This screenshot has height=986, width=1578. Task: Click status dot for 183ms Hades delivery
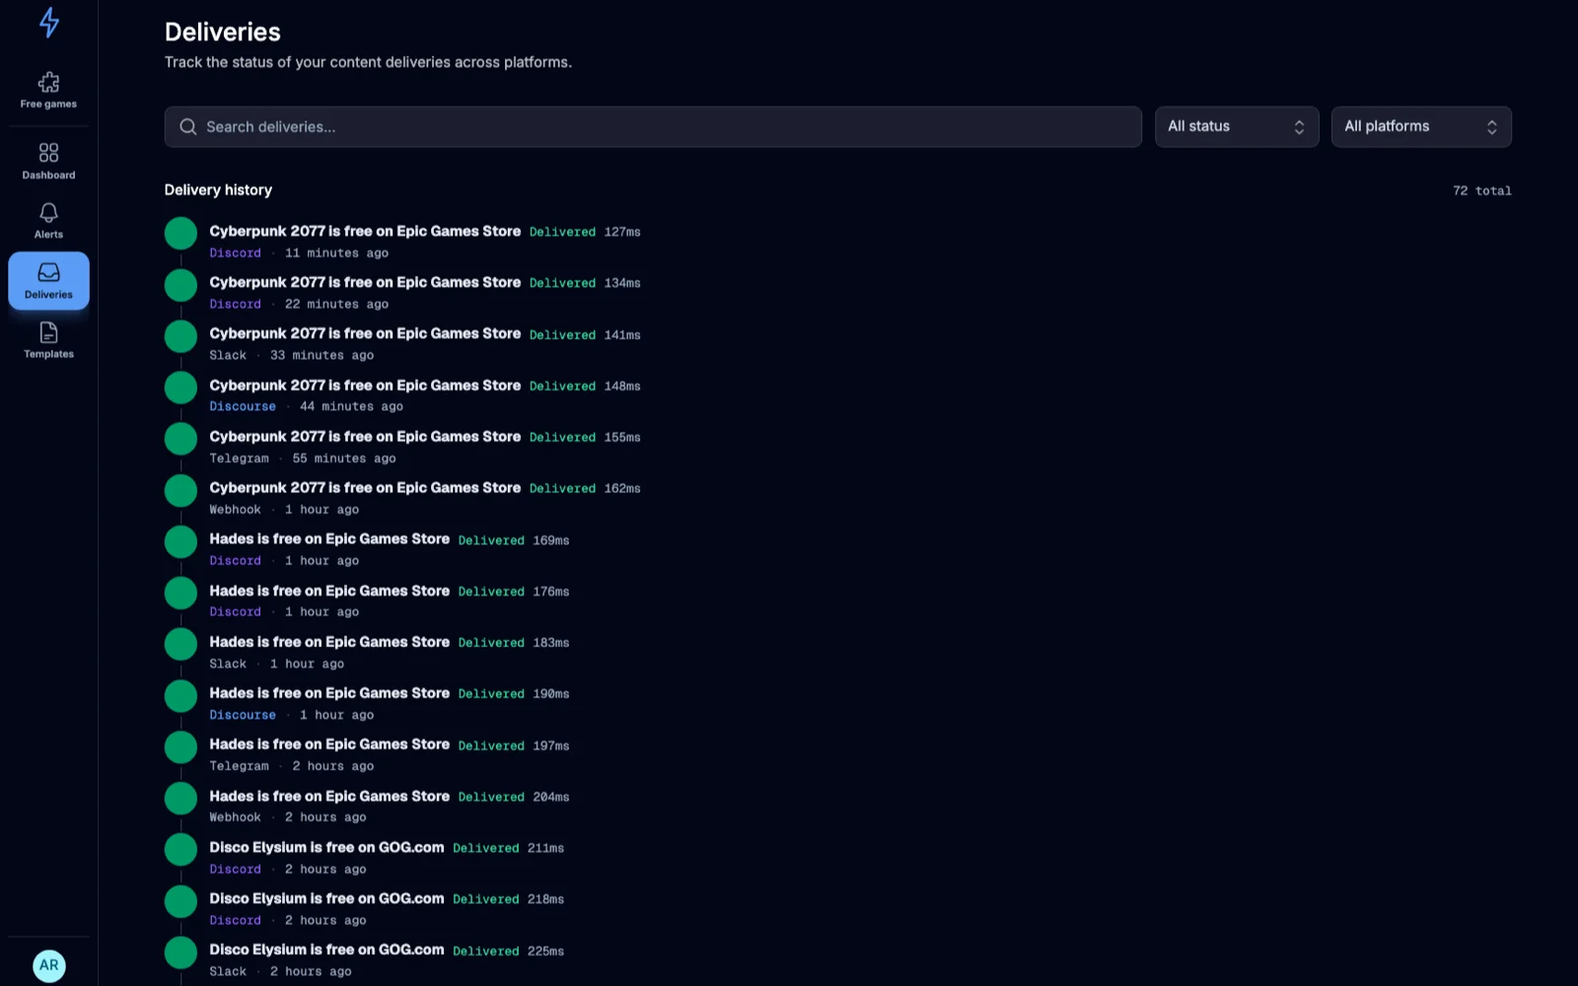[180, 644]
